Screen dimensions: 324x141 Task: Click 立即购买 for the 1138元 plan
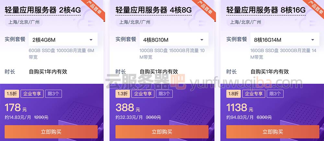[273, 132]
